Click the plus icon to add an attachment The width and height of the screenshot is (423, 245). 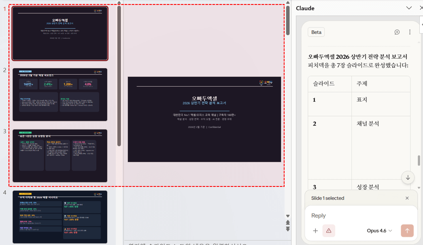pos(315,230)
